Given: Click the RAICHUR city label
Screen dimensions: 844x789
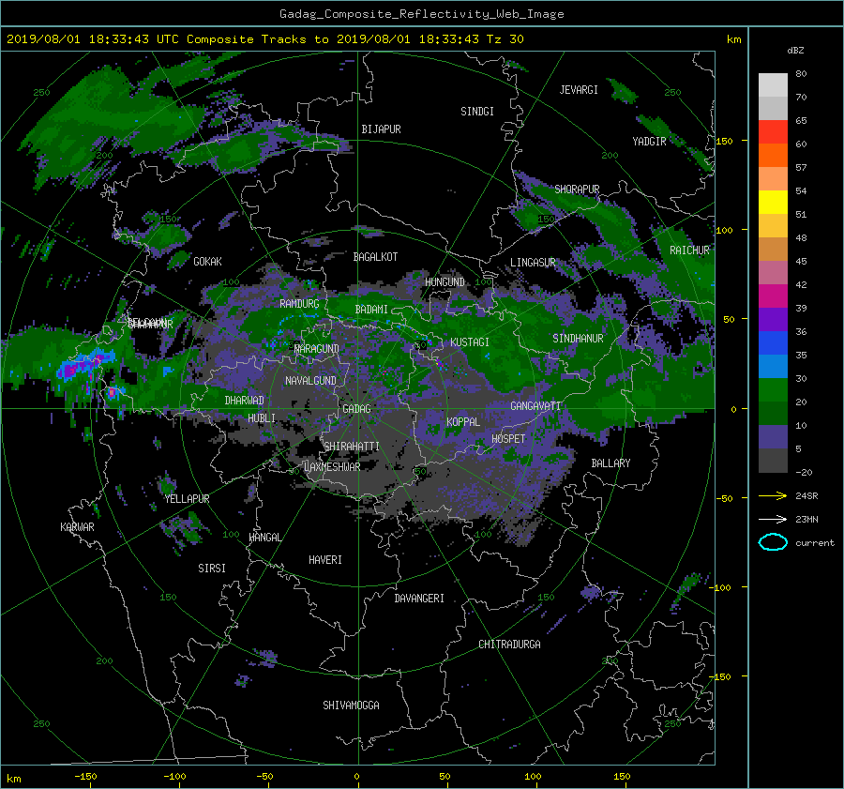Looking at the screenshot, I should [x=689, y=250].
